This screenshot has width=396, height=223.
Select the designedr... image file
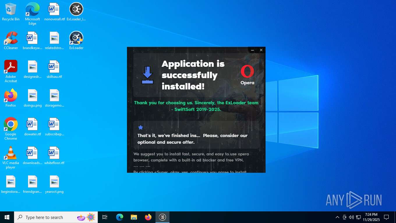[x=32, y=69]
